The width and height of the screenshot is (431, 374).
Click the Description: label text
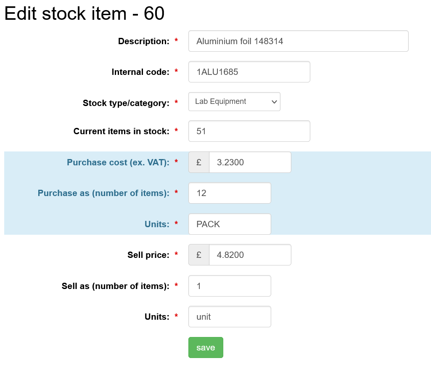point(143,41)
